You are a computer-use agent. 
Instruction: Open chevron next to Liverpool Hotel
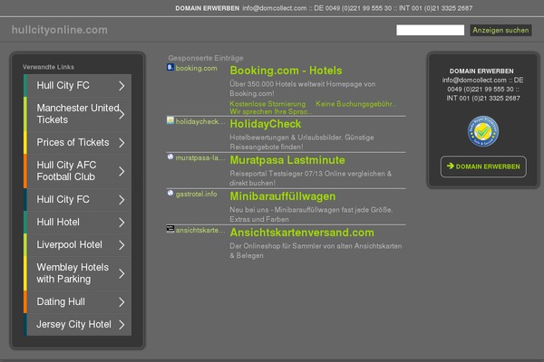[121, 245]
